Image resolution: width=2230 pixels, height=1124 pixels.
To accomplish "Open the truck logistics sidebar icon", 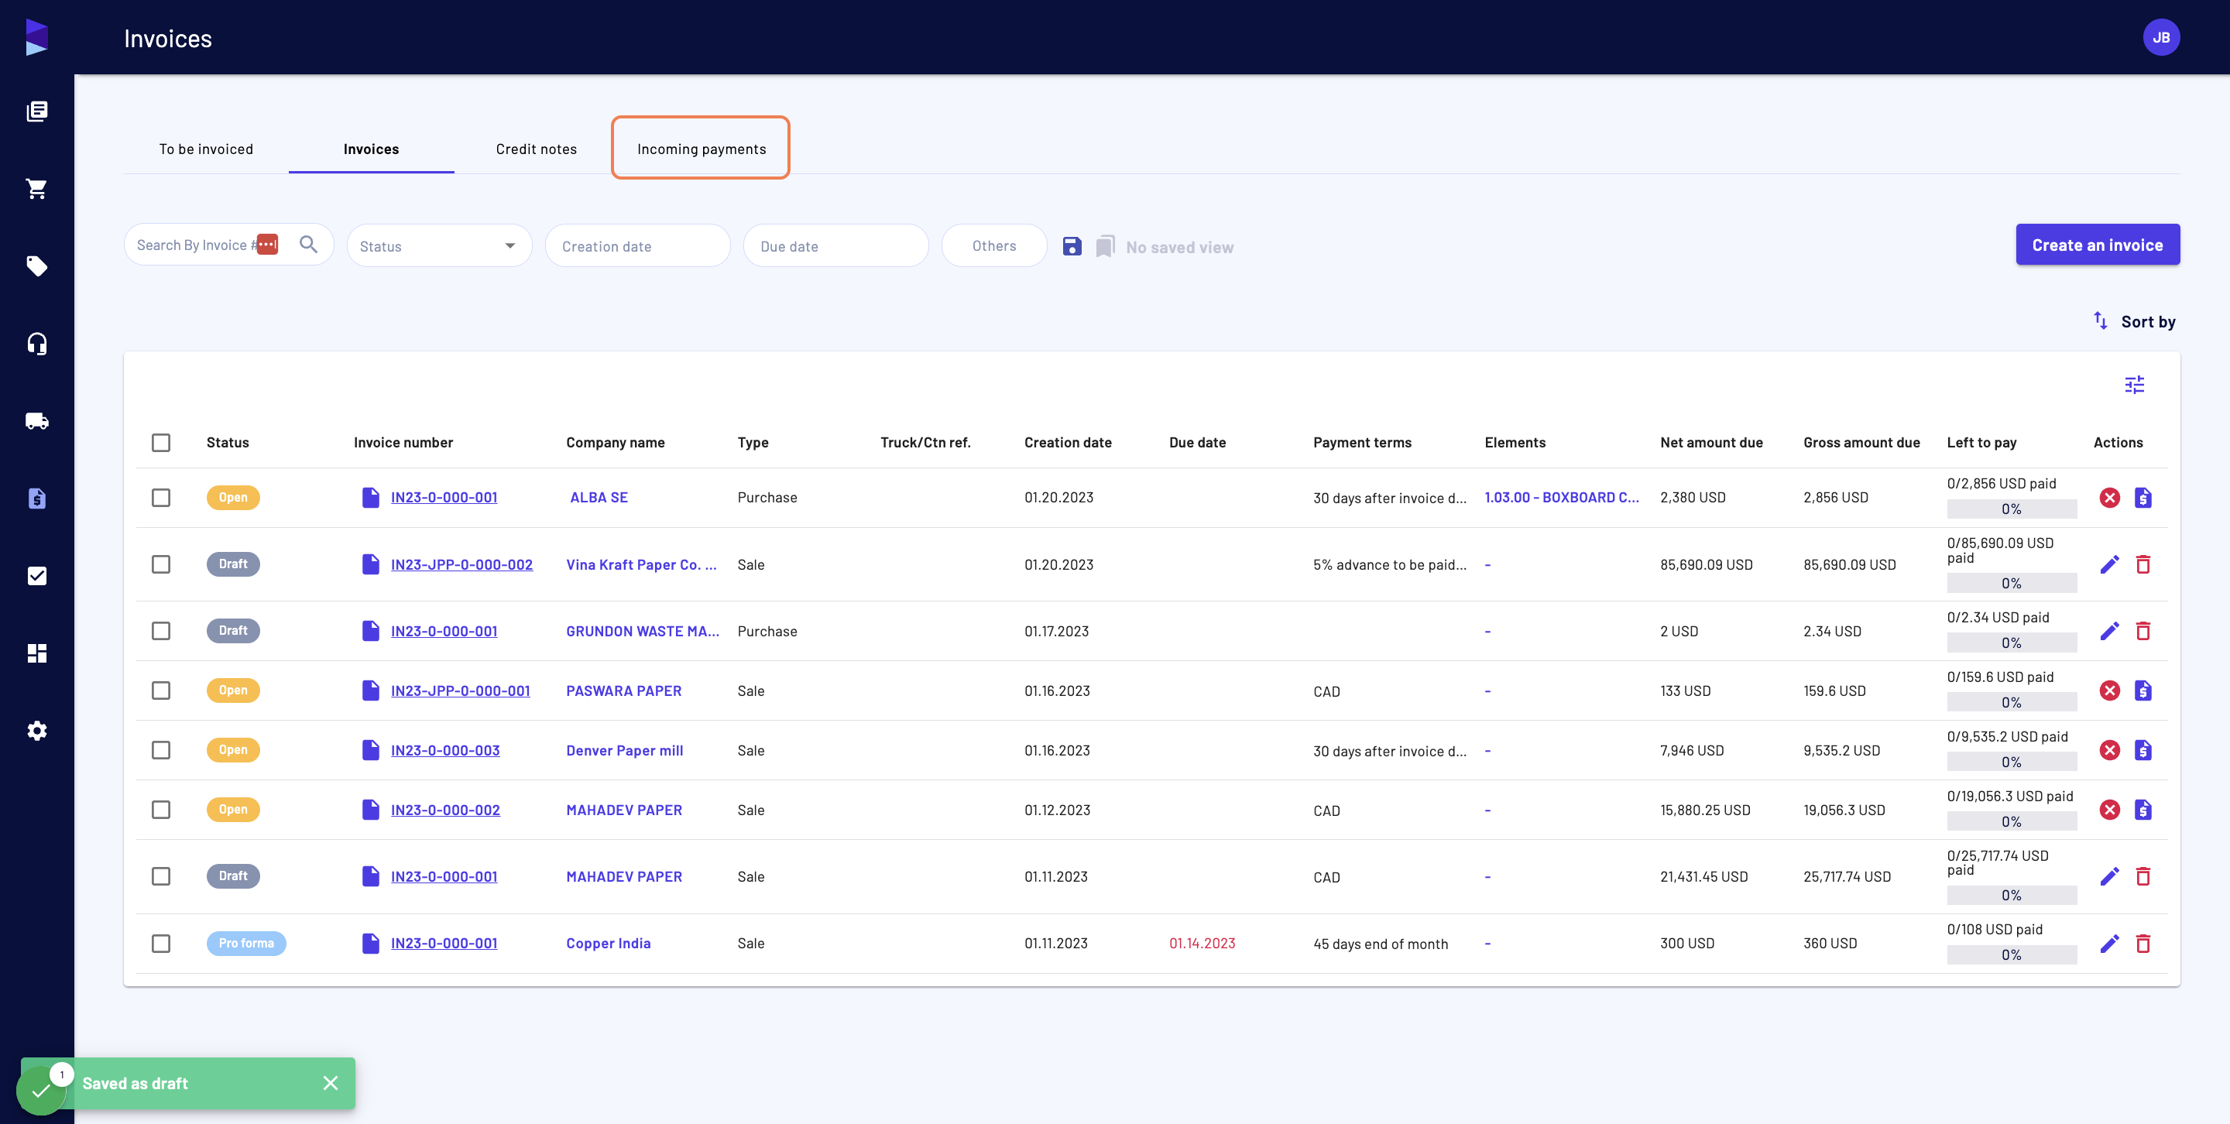I will (36, 421).
